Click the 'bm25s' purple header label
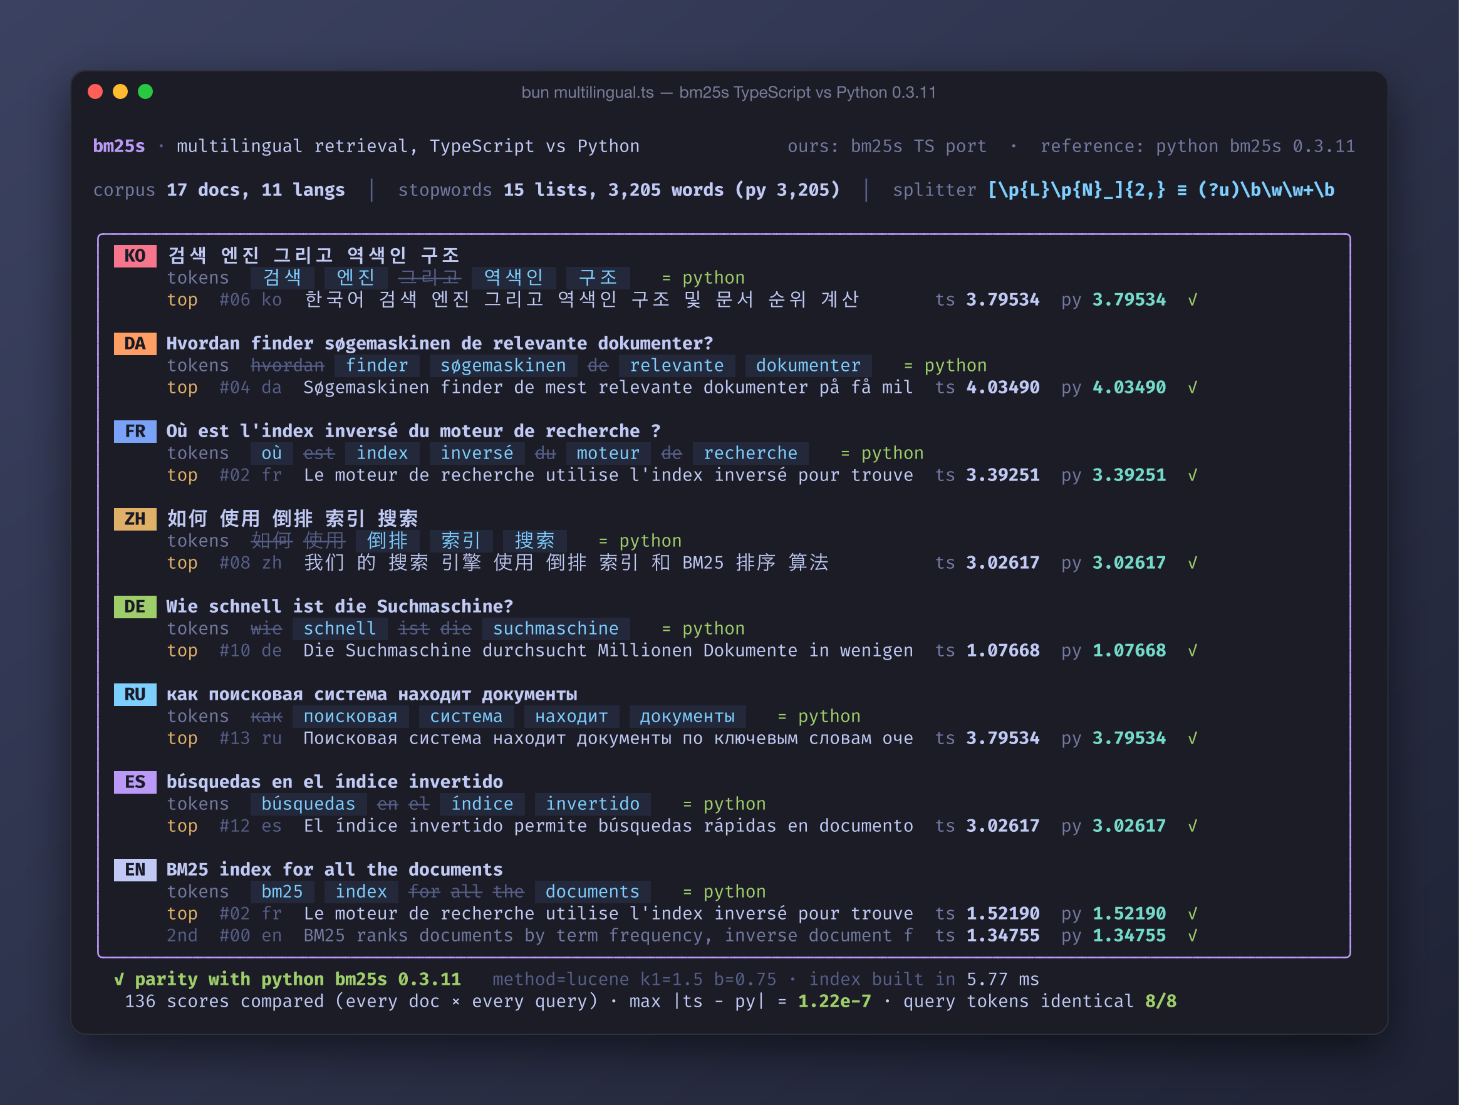 (119, 146)
